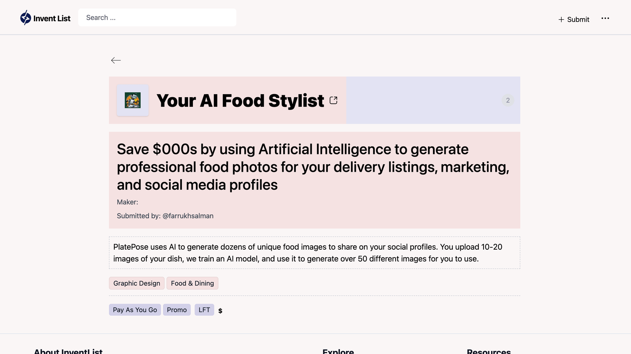Click the Pay As You Go tag
631x354 pixels.
(135, 310)
